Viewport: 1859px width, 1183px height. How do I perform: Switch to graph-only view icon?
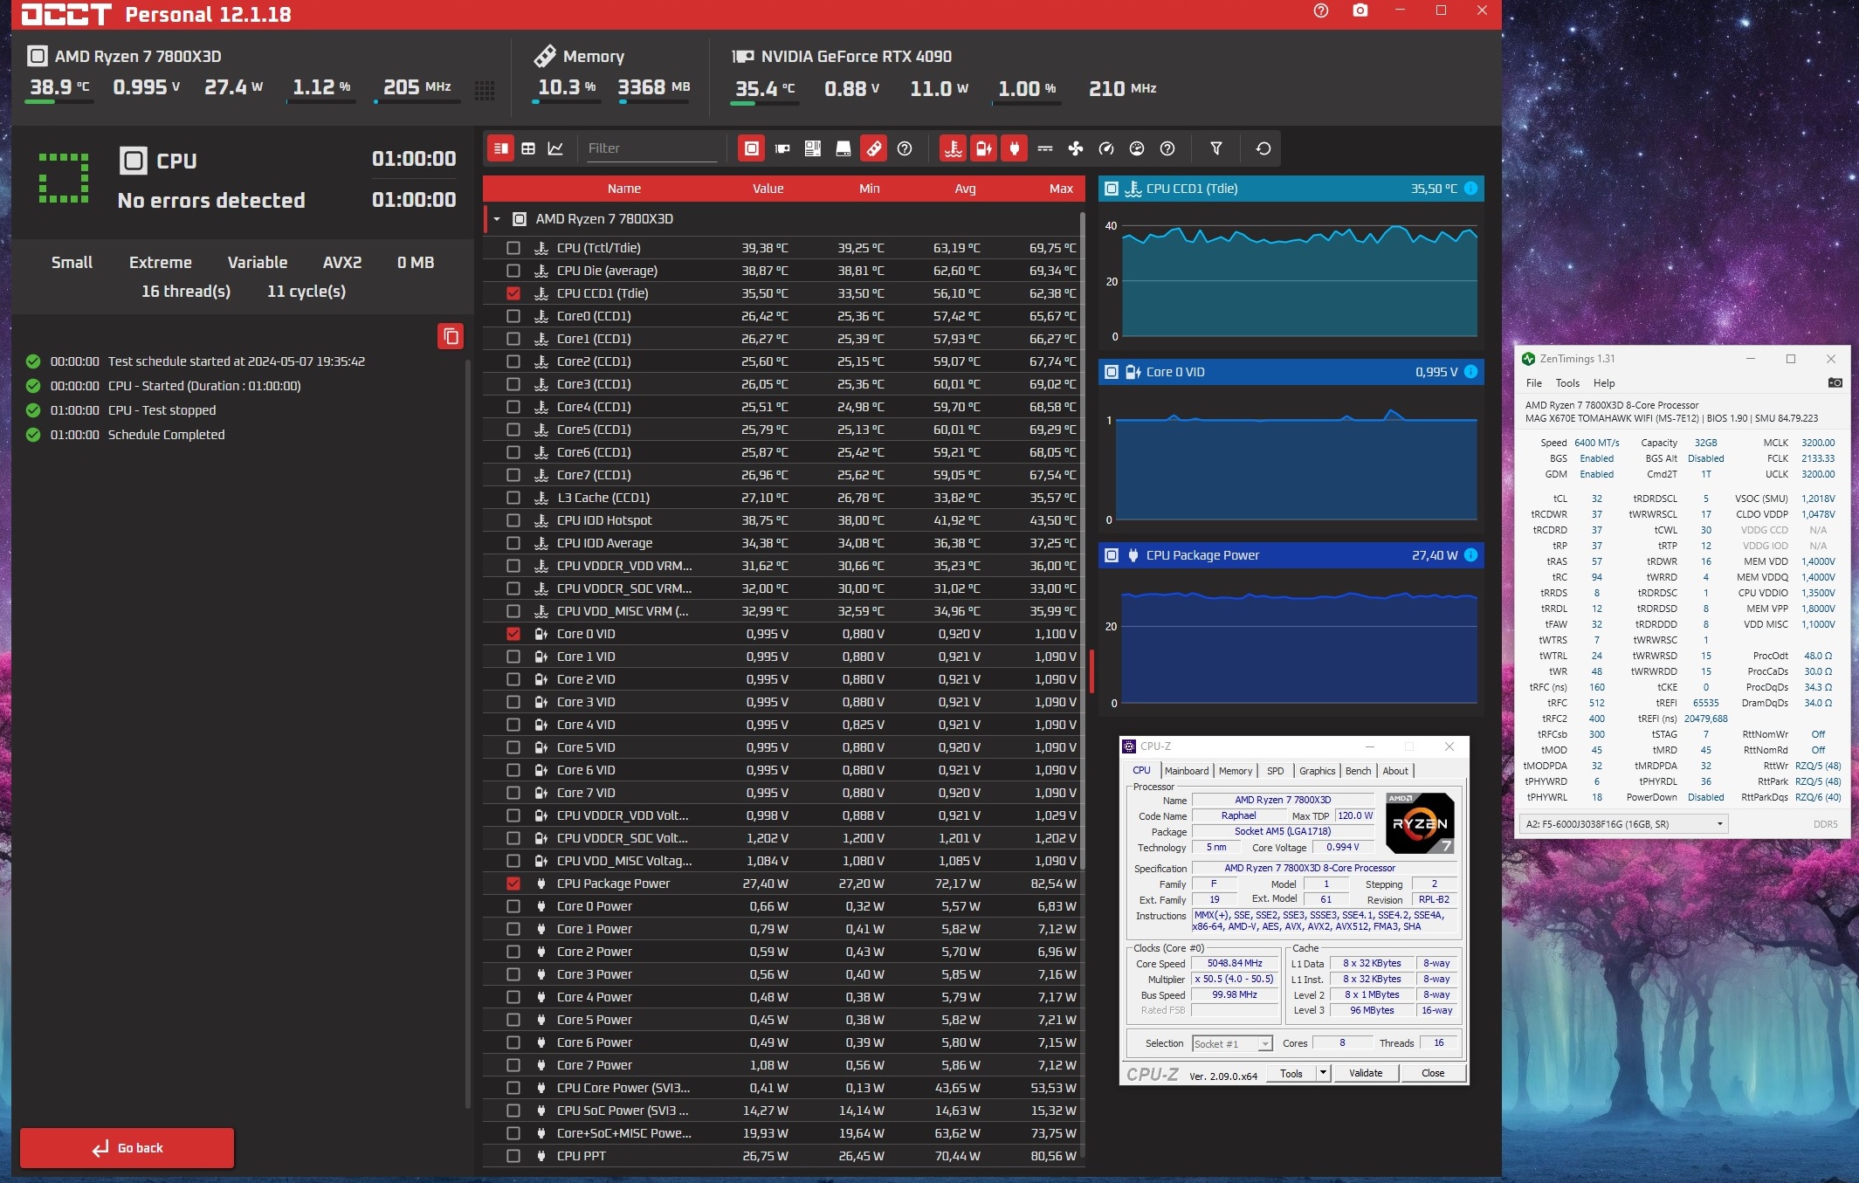(x=555, y=148)
